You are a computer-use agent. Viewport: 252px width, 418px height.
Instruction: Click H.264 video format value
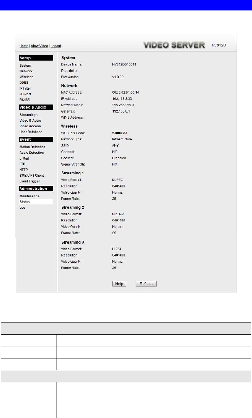click(117, 249)
